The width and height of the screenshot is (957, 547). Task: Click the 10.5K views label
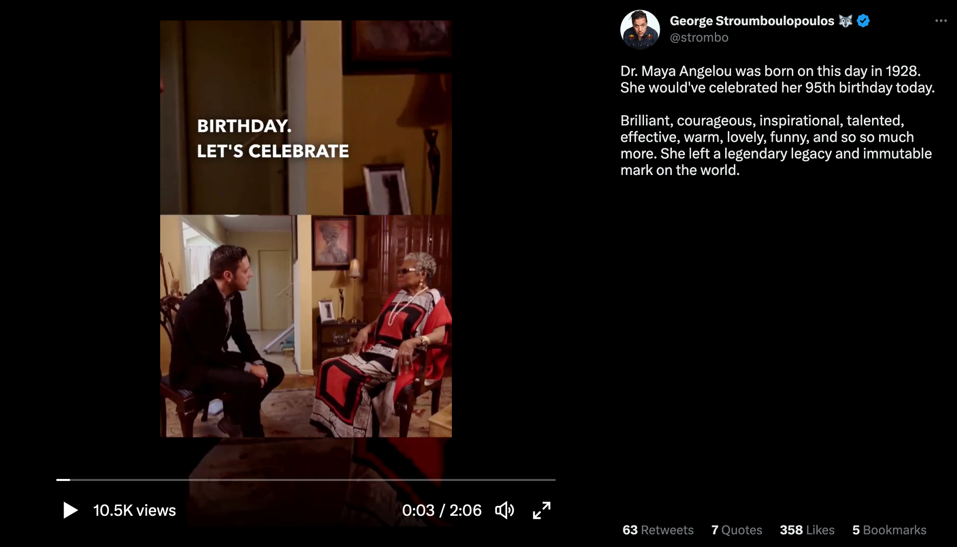click(x=135, y=510)
